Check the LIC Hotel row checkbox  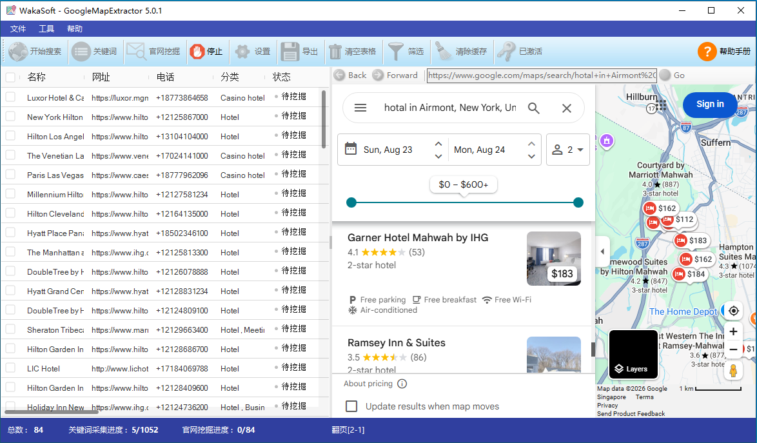10,368
